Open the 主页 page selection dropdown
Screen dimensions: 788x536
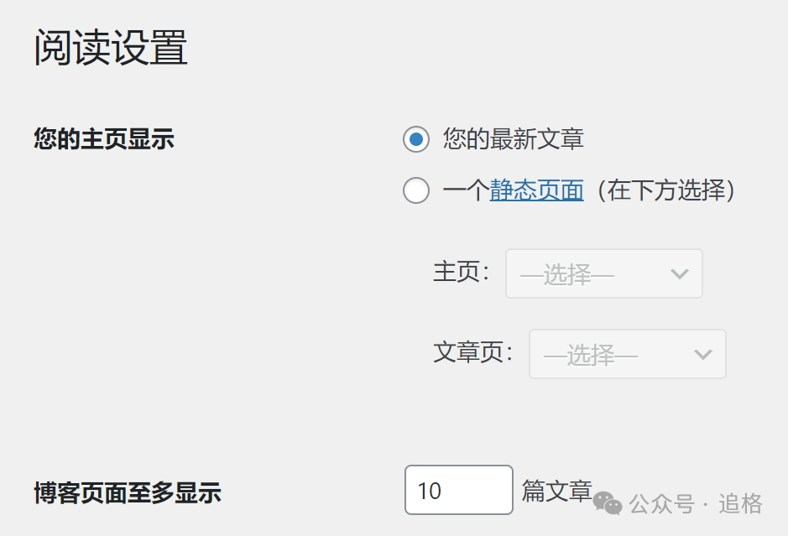[603, 273]
